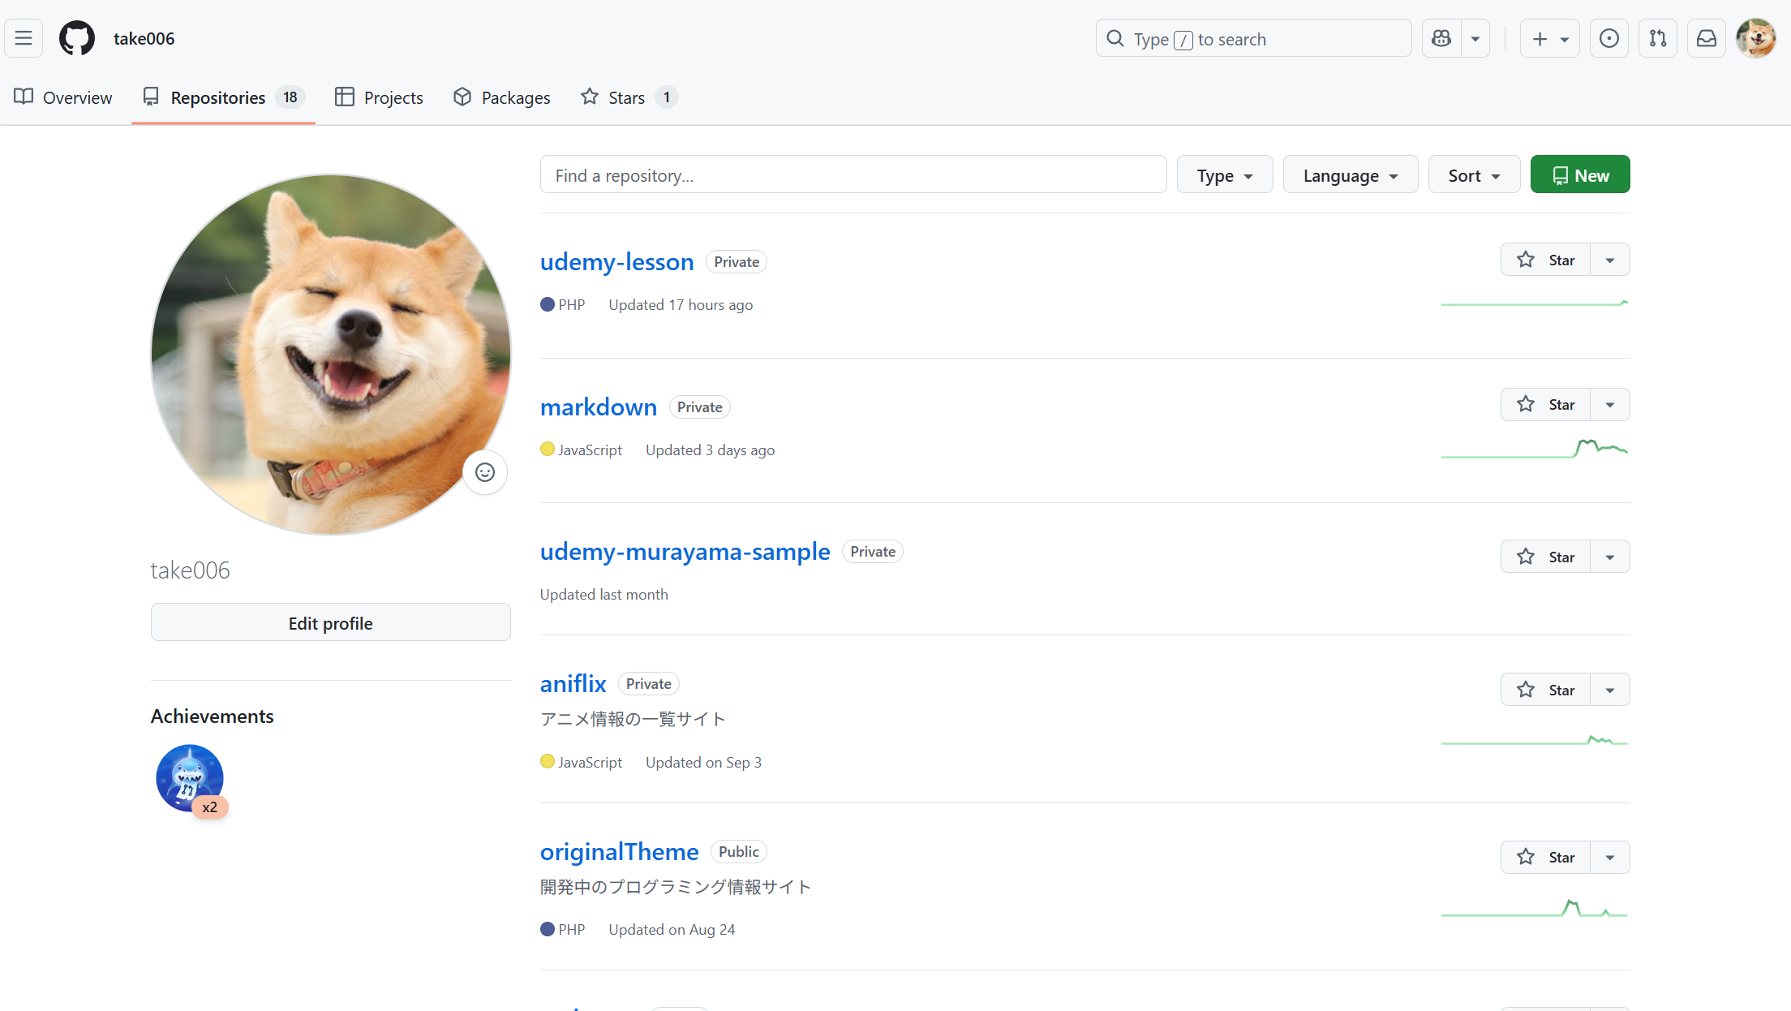View your issues icon

[x=1609, y=37]
